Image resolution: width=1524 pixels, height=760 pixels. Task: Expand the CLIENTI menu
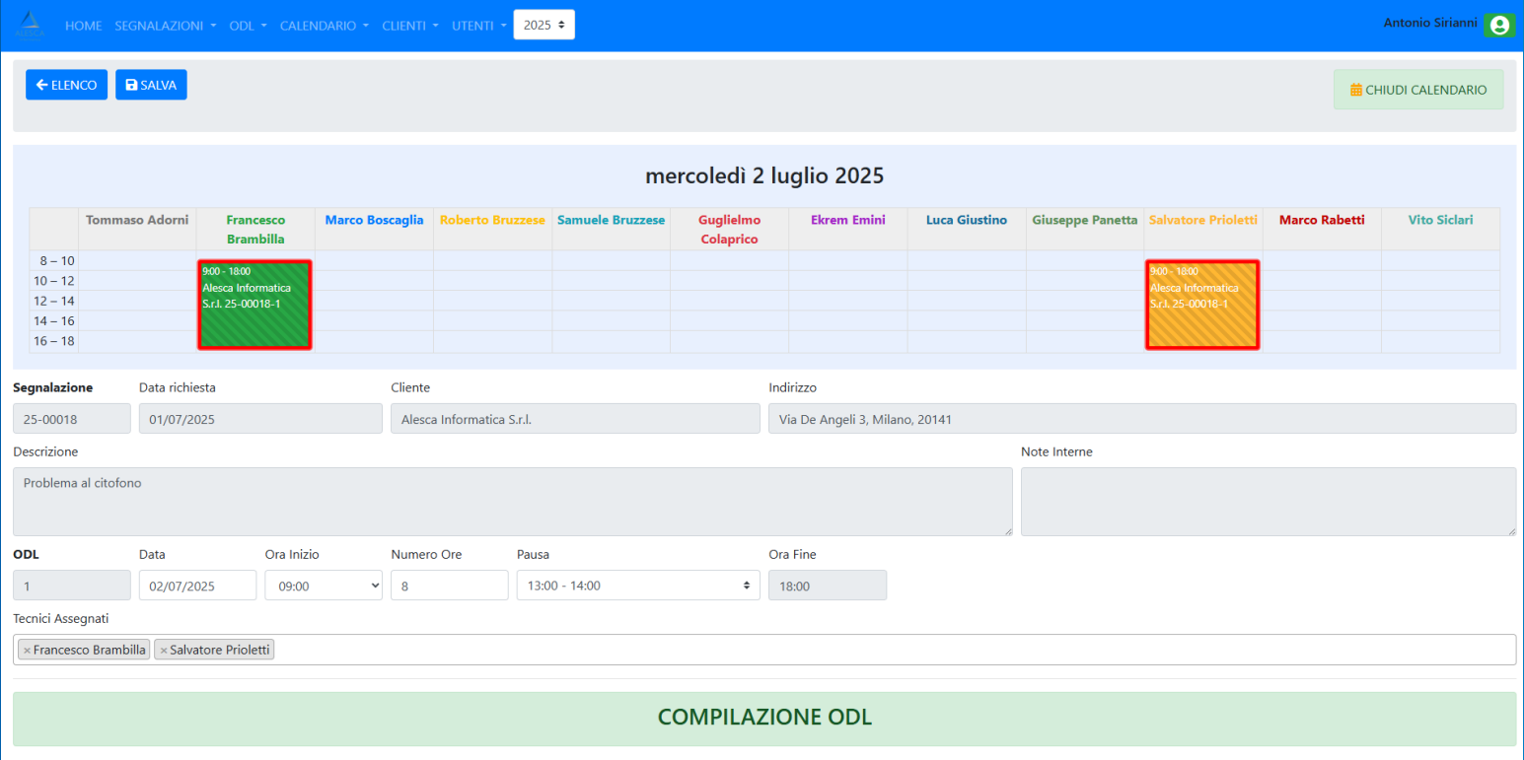[409, 26]
